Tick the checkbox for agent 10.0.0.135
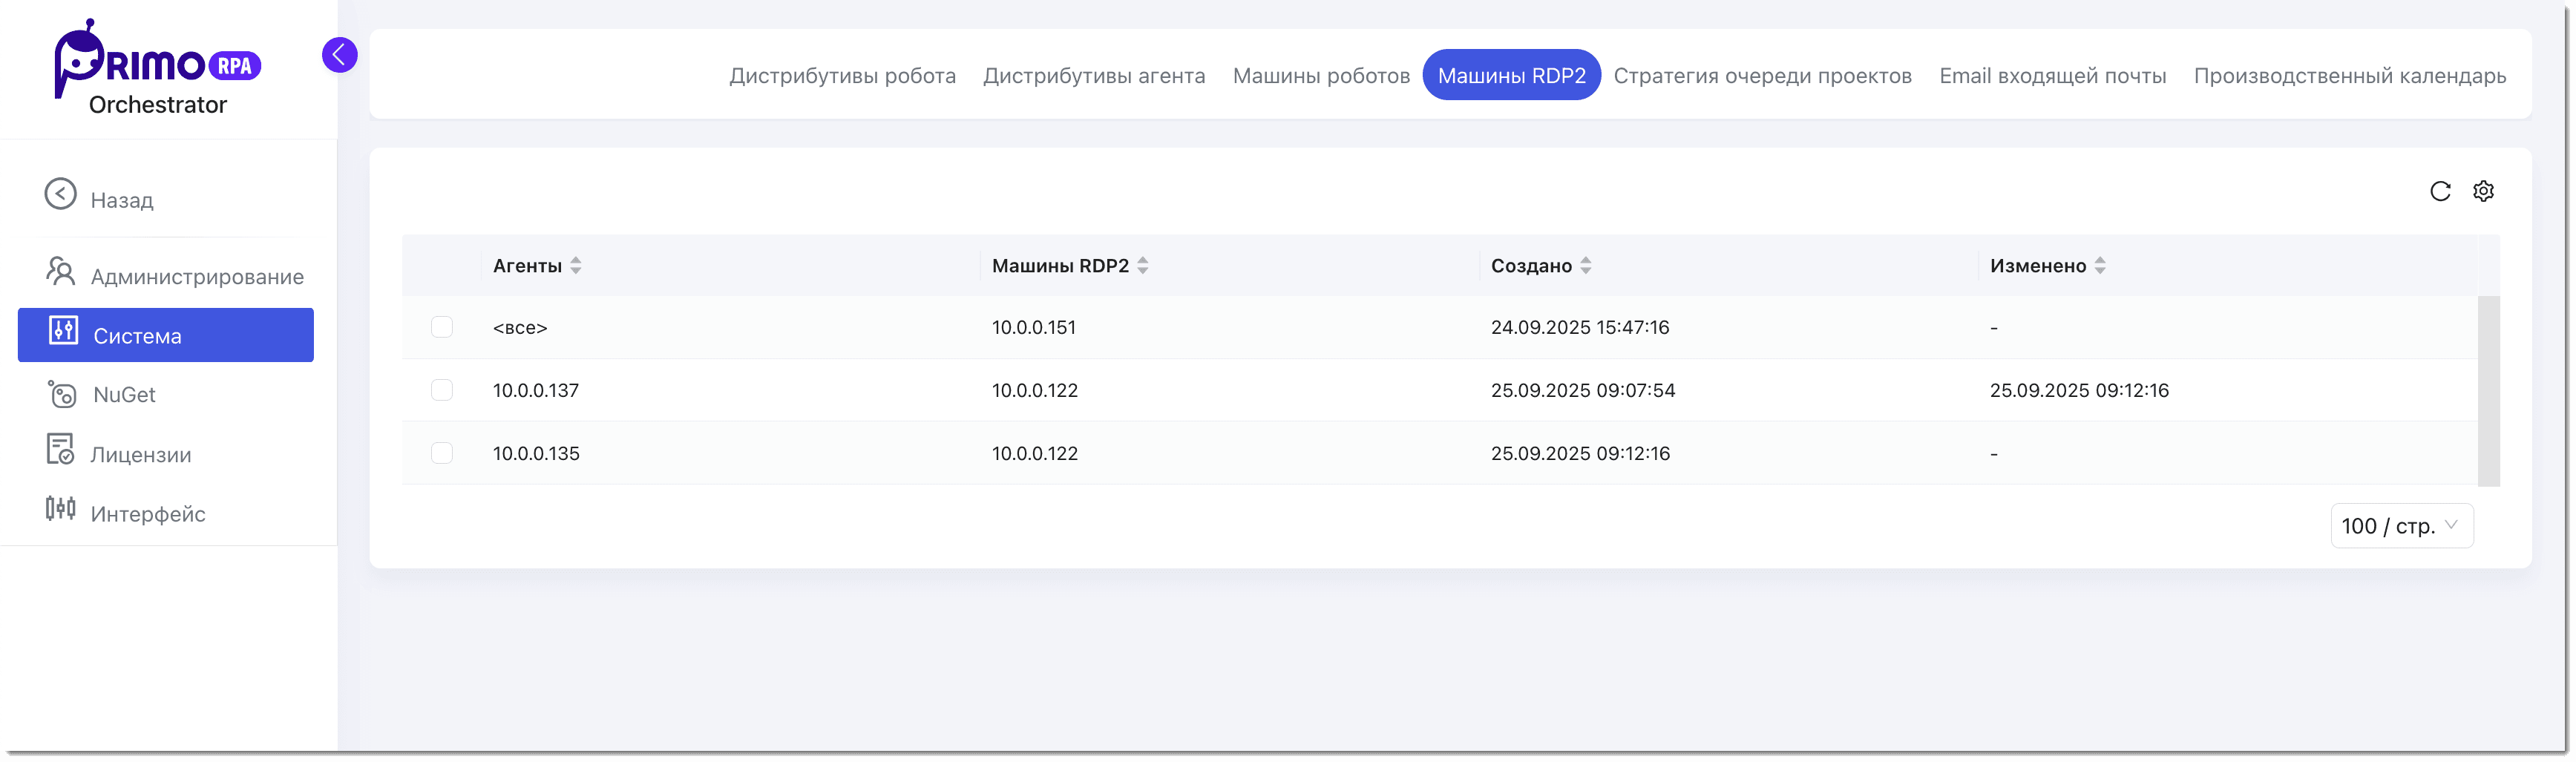2576x762 pixels. tap(442, 453)
